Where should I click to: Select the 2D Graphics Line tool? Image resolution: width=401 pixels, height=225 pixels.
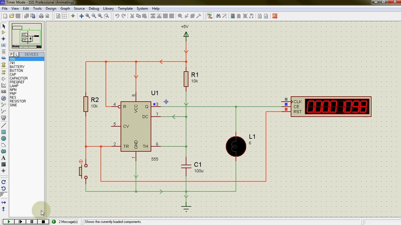pos(4,125)
